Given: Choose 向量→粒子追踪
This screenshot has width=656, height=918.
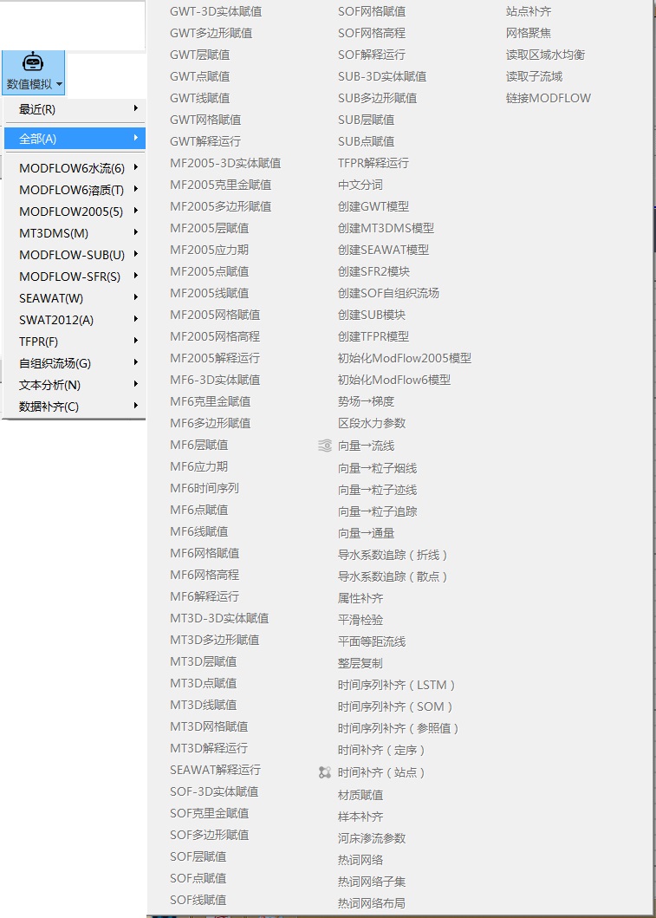Looking at the screenshot, I should [378, 511].
